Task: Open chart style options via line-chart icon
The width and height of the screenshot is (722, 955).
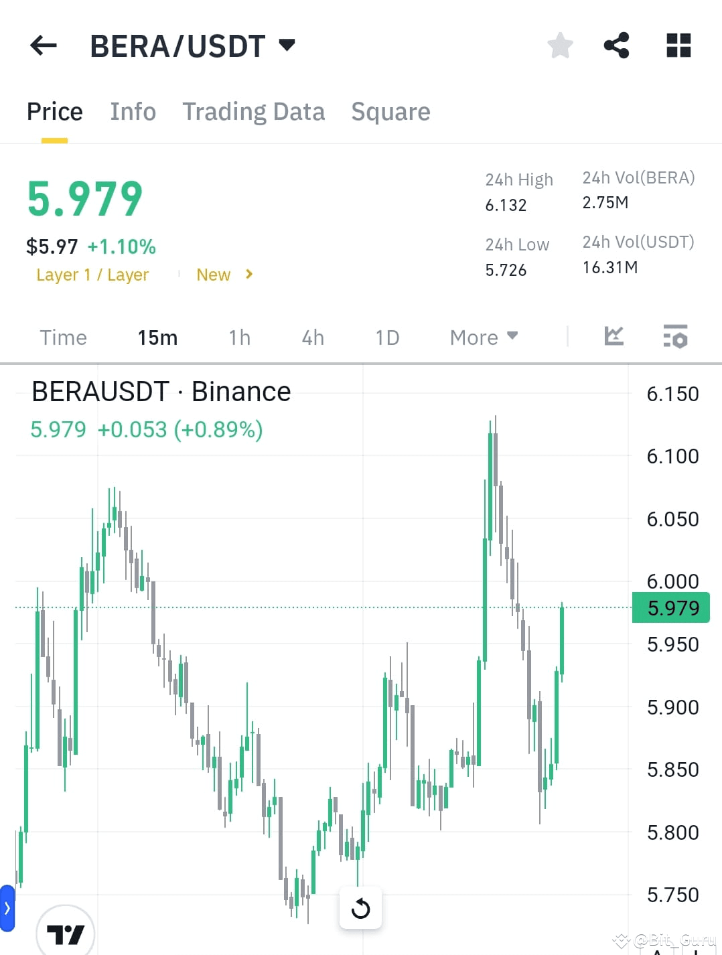Action: click(x=613, y=337)
